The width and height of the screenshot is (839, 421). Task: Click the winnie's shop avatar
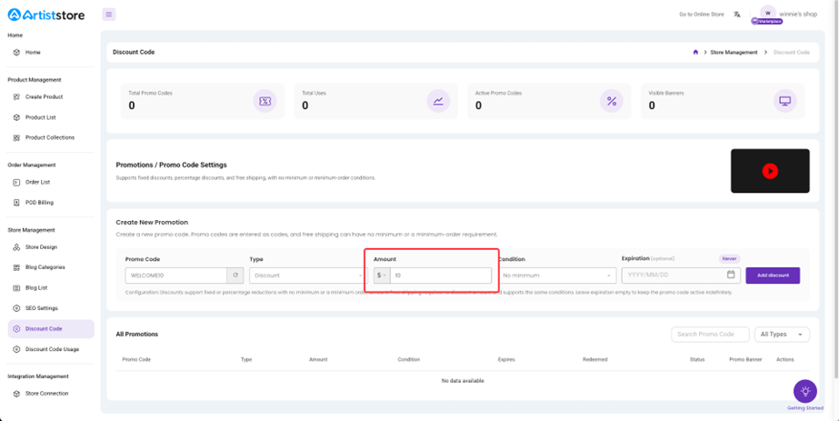[x=768, y=14]
